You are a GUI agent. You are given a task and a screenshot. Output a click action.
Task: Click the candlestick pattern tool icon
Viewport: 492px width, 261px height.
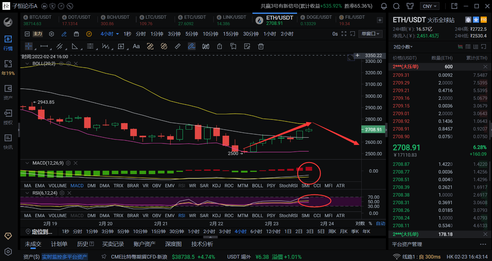click(206, 46)
